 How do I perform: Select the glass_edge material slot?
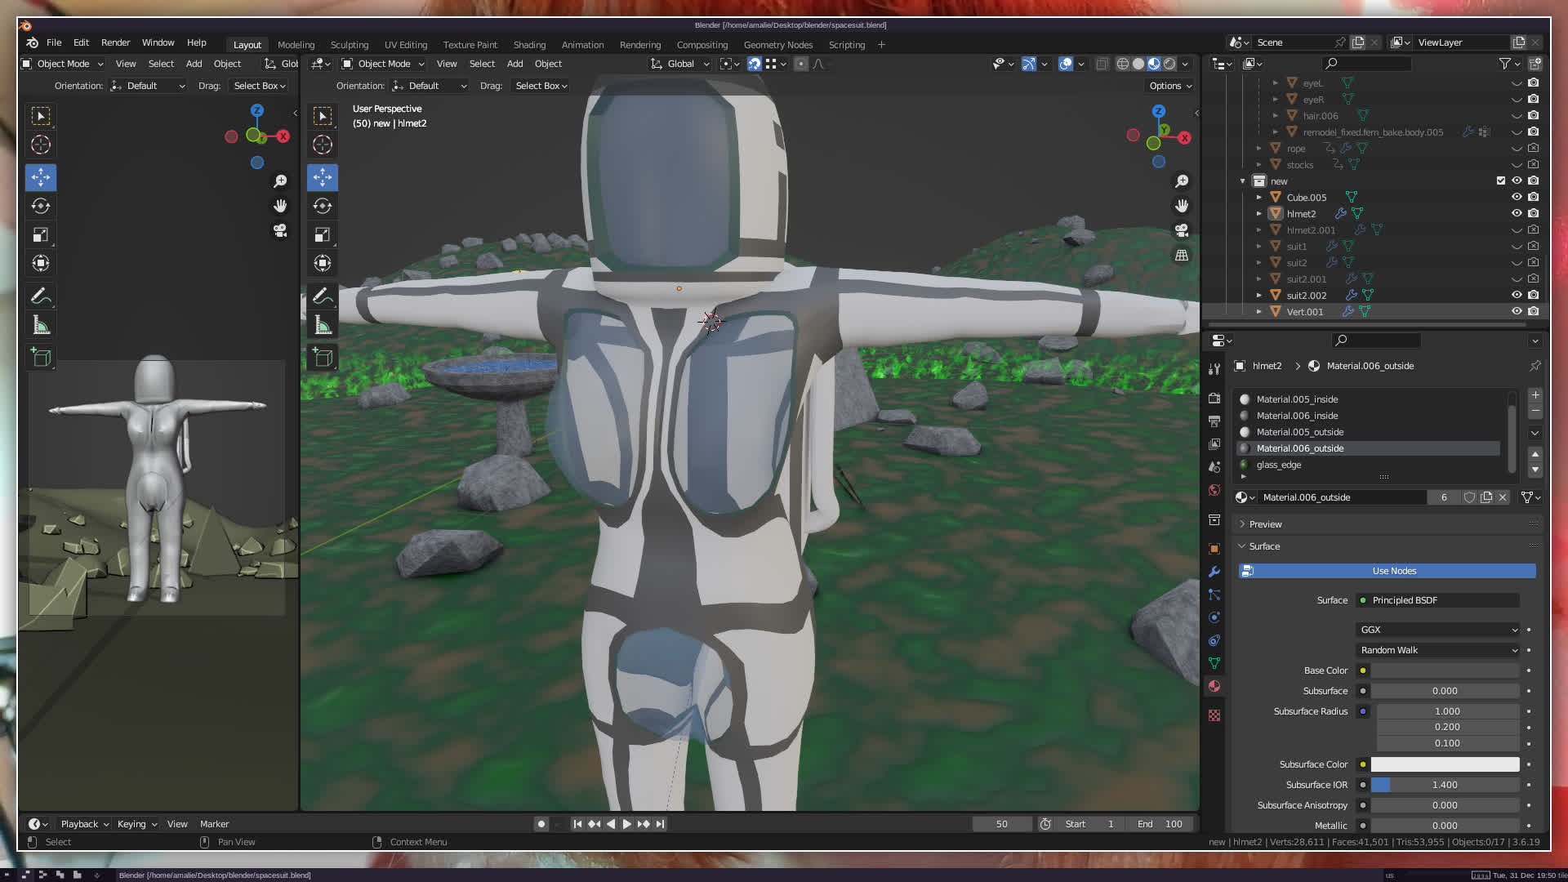point(1279,465)
